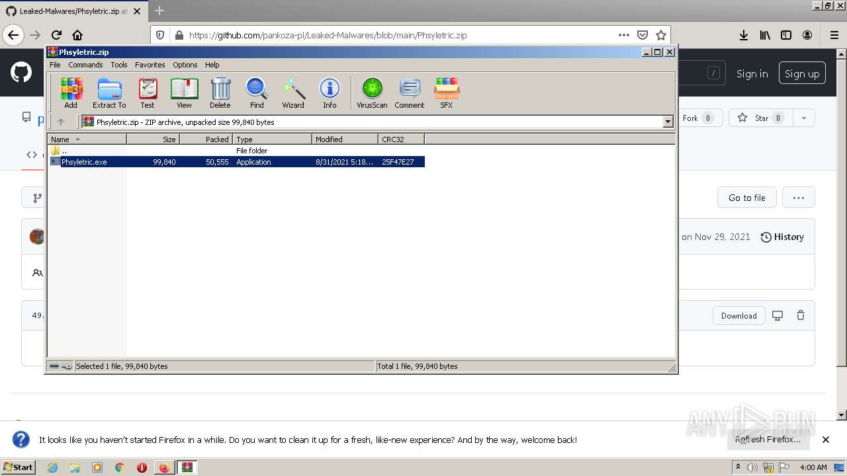Select the Phsyletric.exe file row
The height and width of the screenshot is (476, 847).
(236, 162)
